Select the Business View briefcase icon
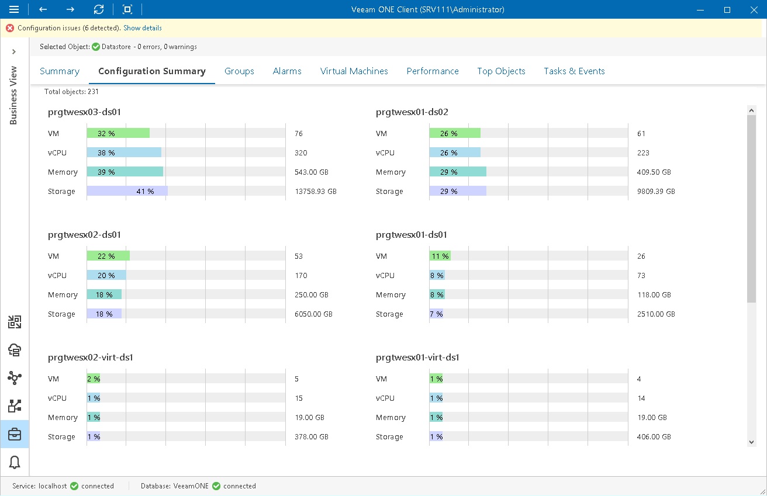 [x=15, y=434]
